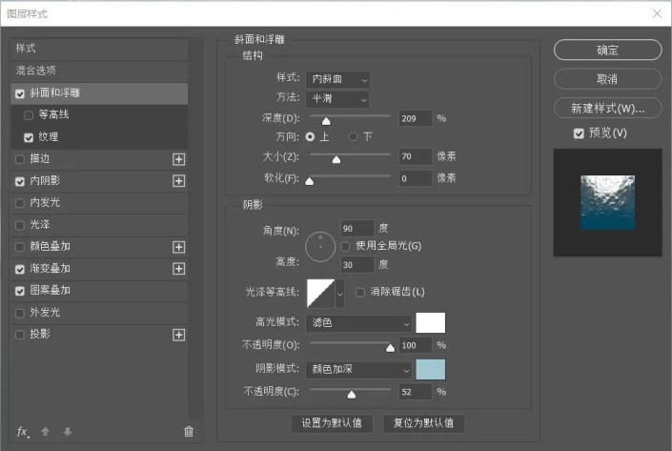Screen dimensions: 672x451
Task: Move effect down with the down arrow
Action: pyautogui.click(x=68, y=431)
